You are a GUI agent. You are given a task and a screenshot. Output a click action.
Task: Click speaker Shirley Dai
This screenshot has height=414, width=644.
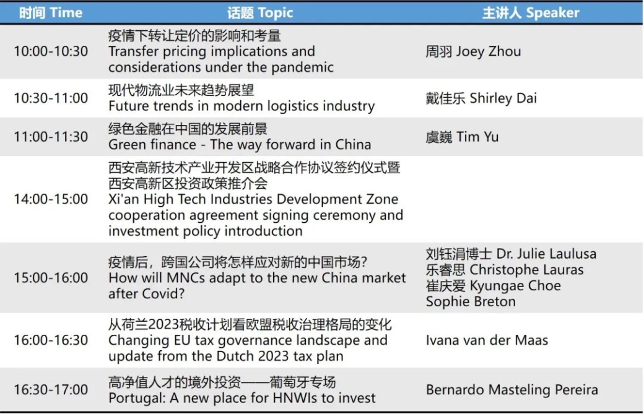(x=481, y=98)
